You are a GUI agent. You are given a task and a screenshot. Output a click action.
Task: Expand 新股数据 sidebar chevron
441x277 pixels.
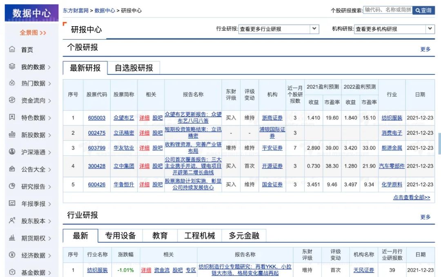coord(49,135)
